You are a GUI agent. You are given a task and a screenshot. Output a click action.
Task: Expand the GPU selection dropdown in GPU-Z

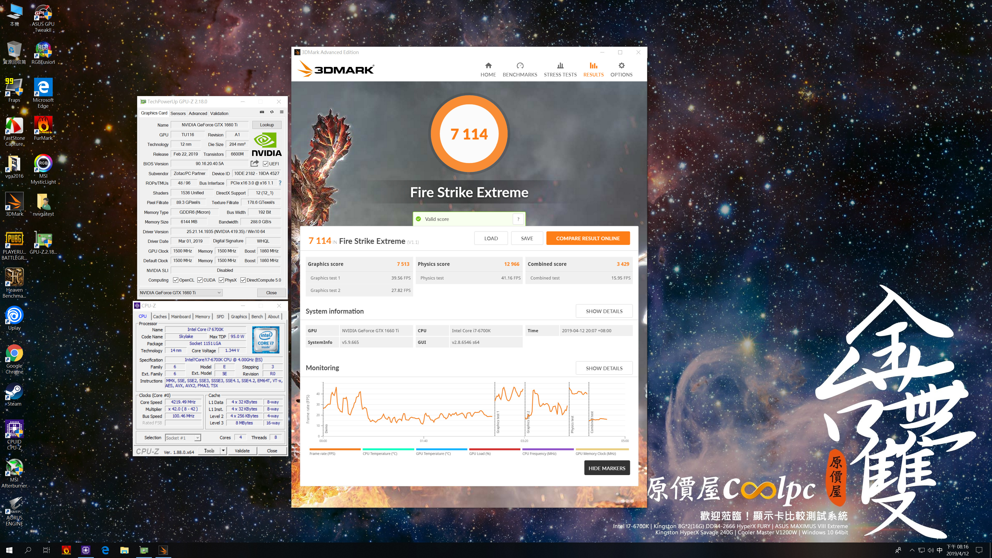pos(181,293)
